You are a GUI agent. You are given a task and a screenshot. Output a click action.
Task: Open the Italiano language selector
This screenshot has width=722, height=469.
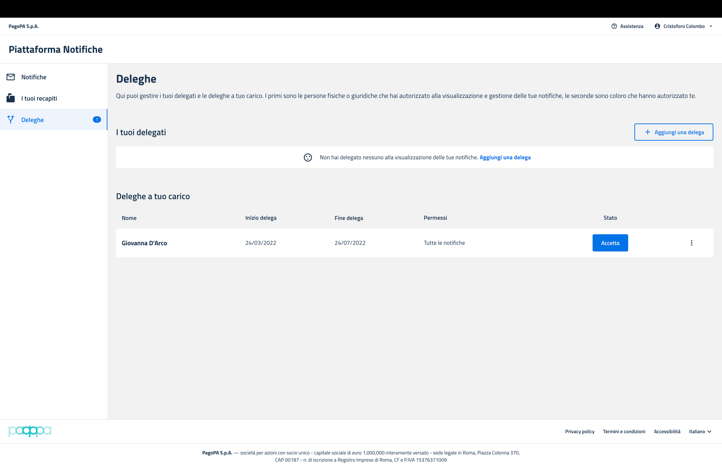click(x=700, y=431)
